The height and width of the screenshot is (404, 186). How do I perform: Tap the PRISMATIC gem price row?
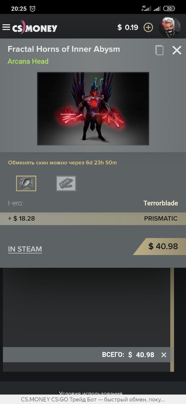tap(93, 218)
